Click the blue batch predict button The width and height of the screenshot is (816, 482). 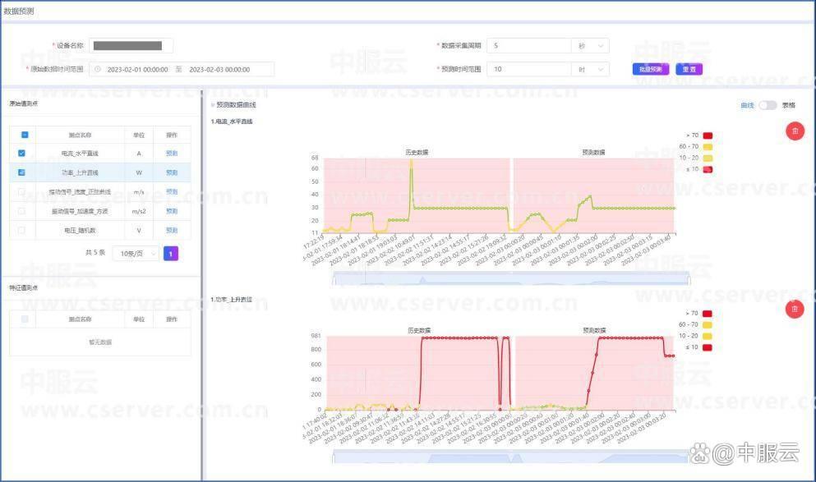pos(651,69)
